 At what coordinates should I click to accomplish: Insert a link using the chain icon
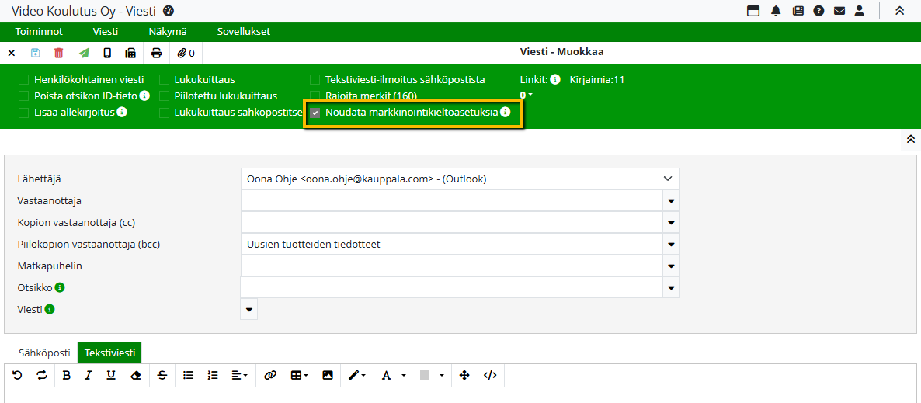point(270,375)
